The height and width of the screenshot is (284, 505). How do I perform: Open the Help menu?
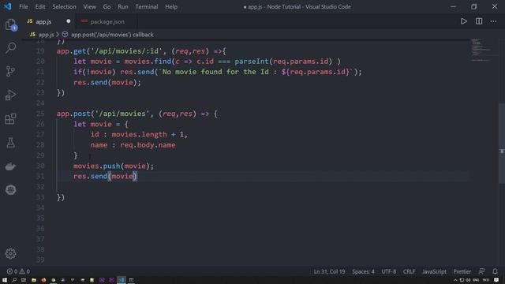pyautogui.click(x=171, y=7)
